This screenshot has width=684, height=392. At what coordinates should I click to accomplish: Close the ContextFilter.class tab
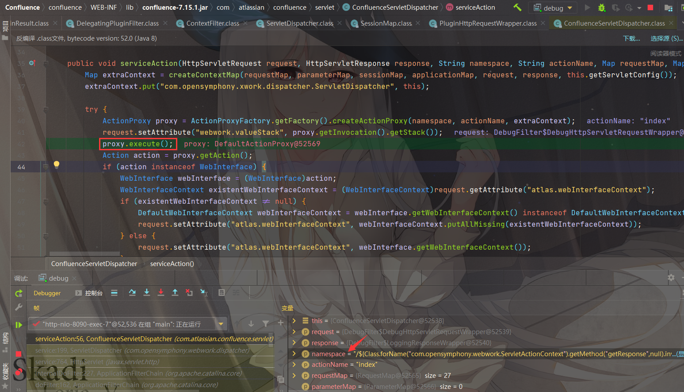tap(245, 23)
